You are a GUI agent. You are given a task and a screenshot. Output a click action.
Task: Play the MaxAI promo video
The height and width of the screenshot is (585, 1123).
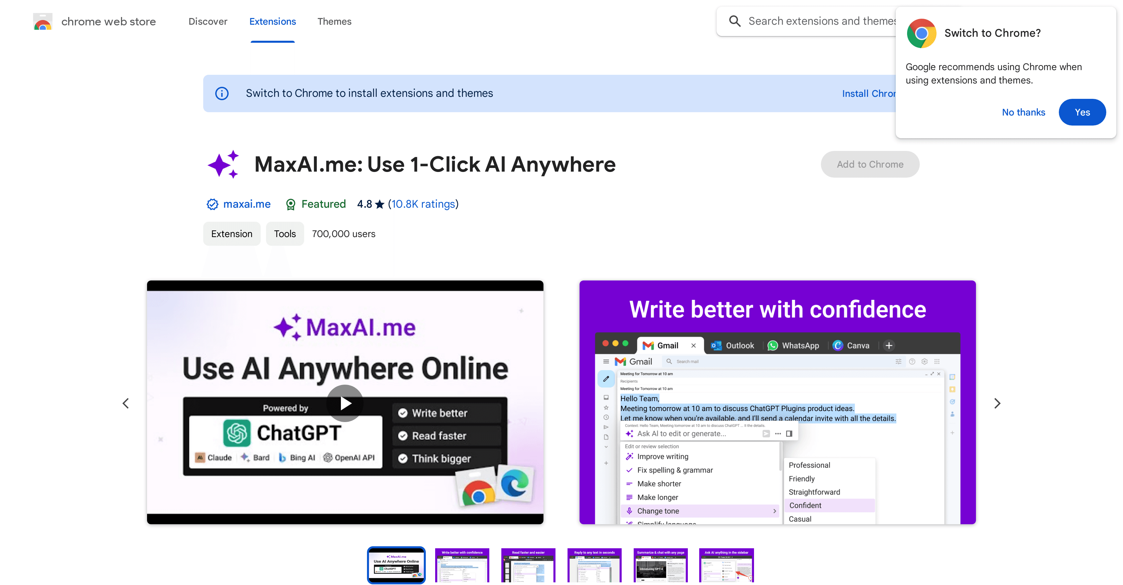click(x=345, y=403)
